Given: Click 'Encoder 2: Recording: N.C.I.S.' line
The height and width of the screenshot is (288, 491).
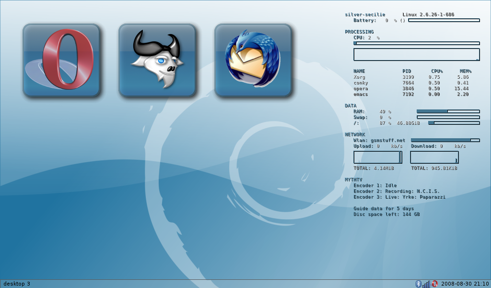Looking at the screenshot, I should coord(397,191).
